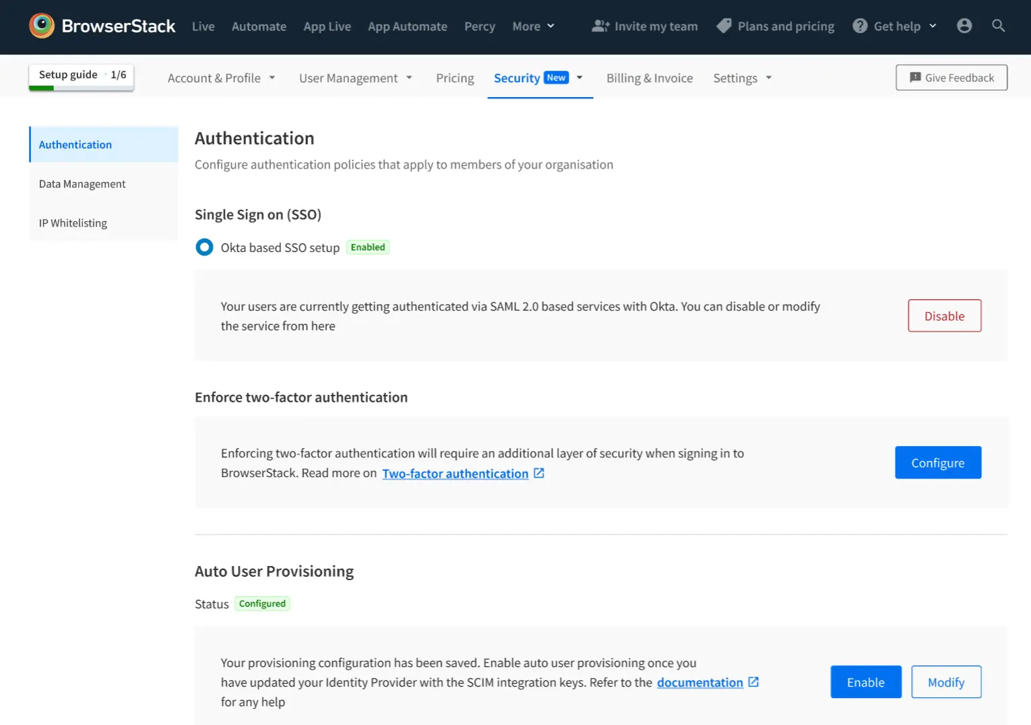The width and height of the screenshot is (1031, 725).
Task: Configure two-factor authentication enforcement
Action: pos(937,463)
